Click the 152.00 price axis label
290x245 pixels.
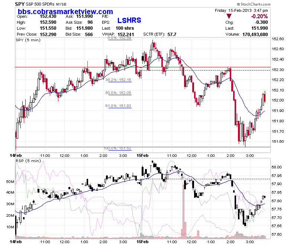(278, 100)
